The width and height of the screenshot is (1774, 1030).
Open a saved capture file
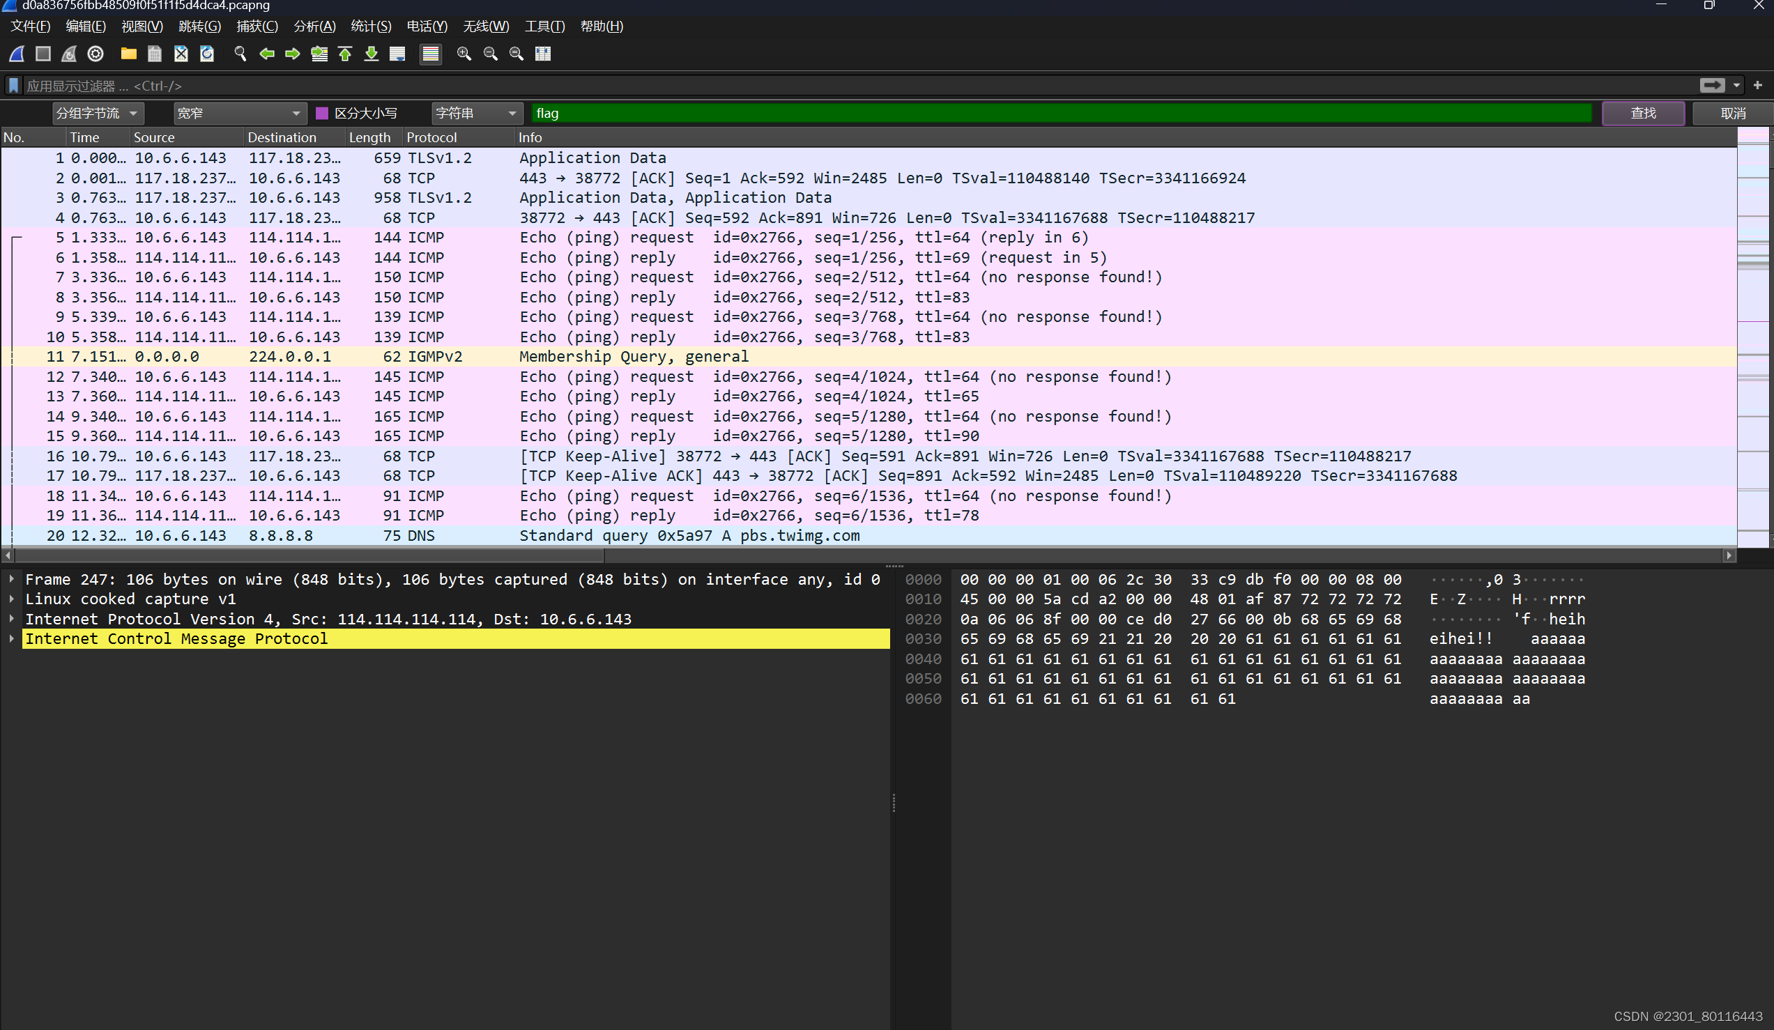tap(128, 54)
